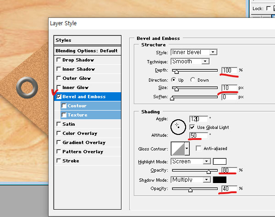Click the Angle field showing 120
This screenshot has height=217, width=275.
coord(199,119)
